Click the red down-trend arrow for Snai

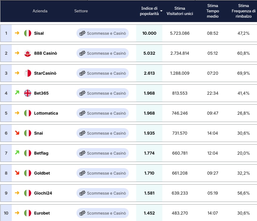17,133
